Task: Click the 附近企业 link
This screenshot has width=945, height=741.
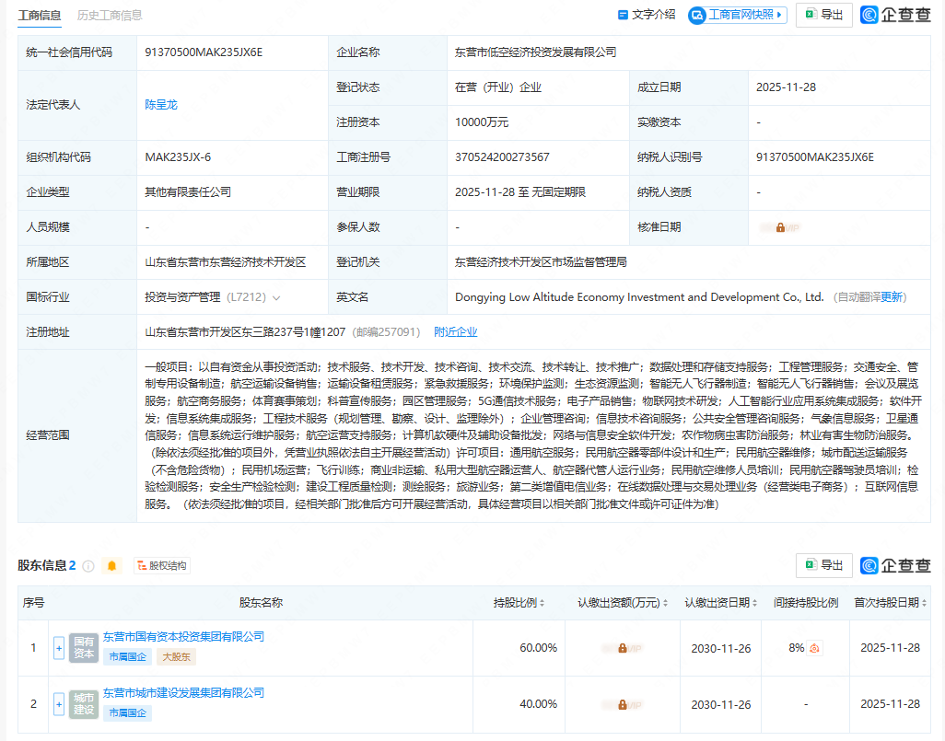Action: pyautogui.click(x=455, y=331)
